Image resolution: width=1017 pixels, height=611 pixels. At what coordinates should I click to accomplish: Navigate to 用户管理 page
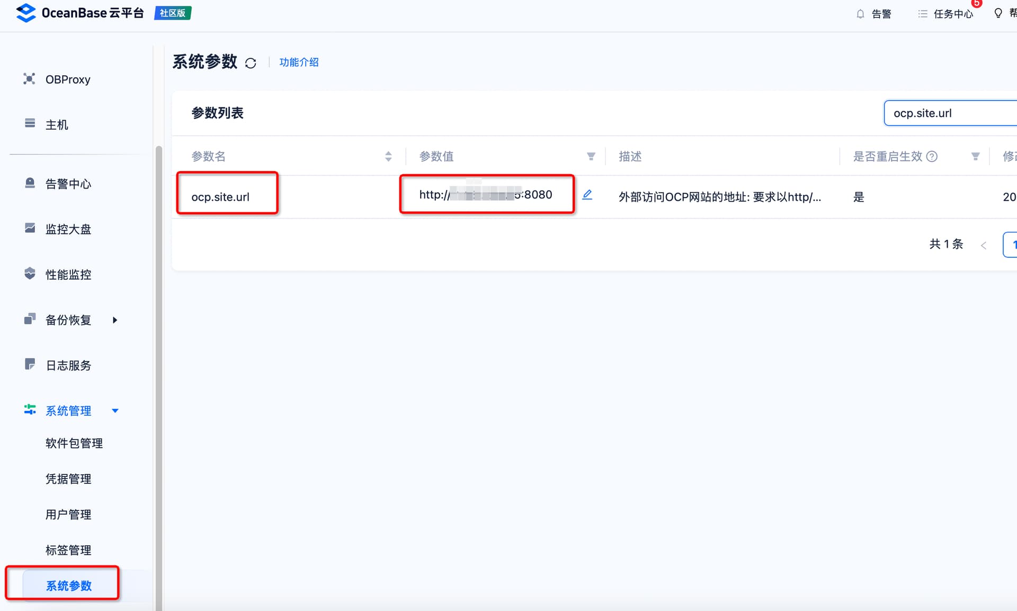[x=68, y=515]
